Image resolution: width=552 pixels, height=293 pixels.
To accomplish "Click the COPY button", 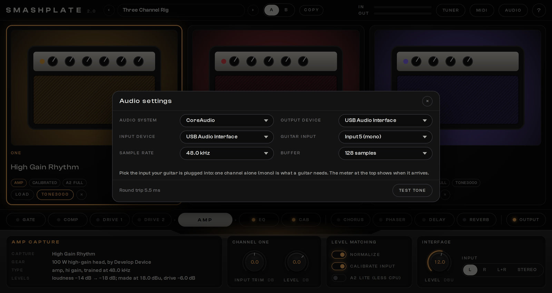I will coord(311,10).
